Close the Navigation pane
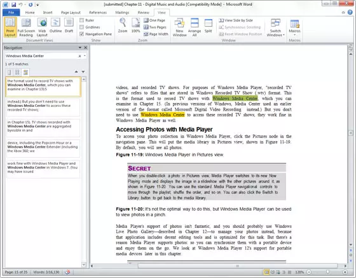This screenshot has width=356, height=278. pyautogui.click(x=86, y=48)
